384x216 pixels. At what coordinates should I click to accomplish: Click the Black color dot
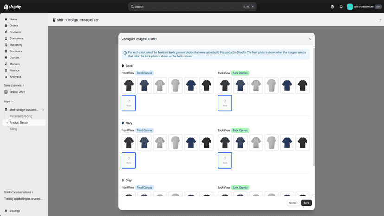click(x=123, y=66)
